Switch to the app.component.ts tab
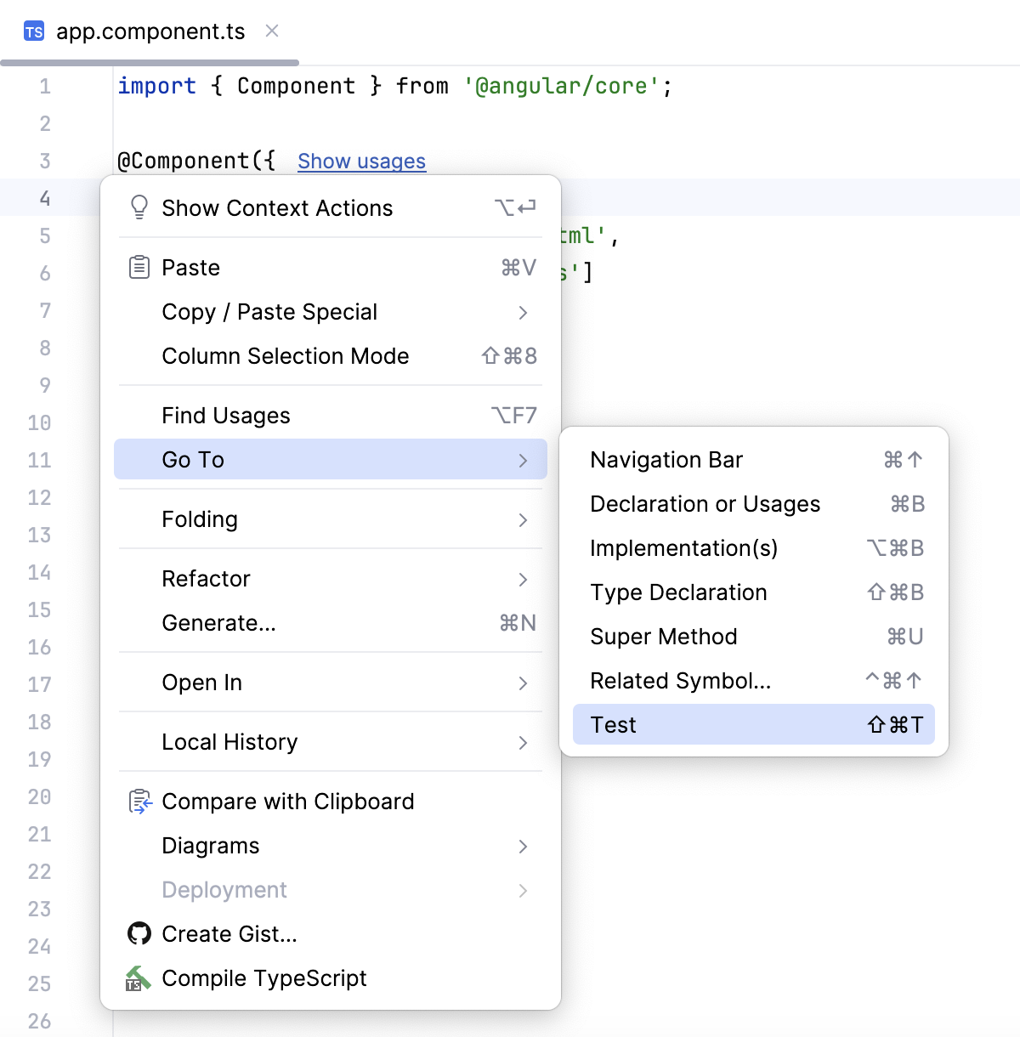The image size is (1020, 1037). pos(150,31)
